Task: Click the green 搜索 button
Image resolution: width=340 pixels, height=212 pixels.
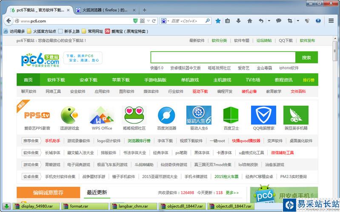Action: [307, 57]
